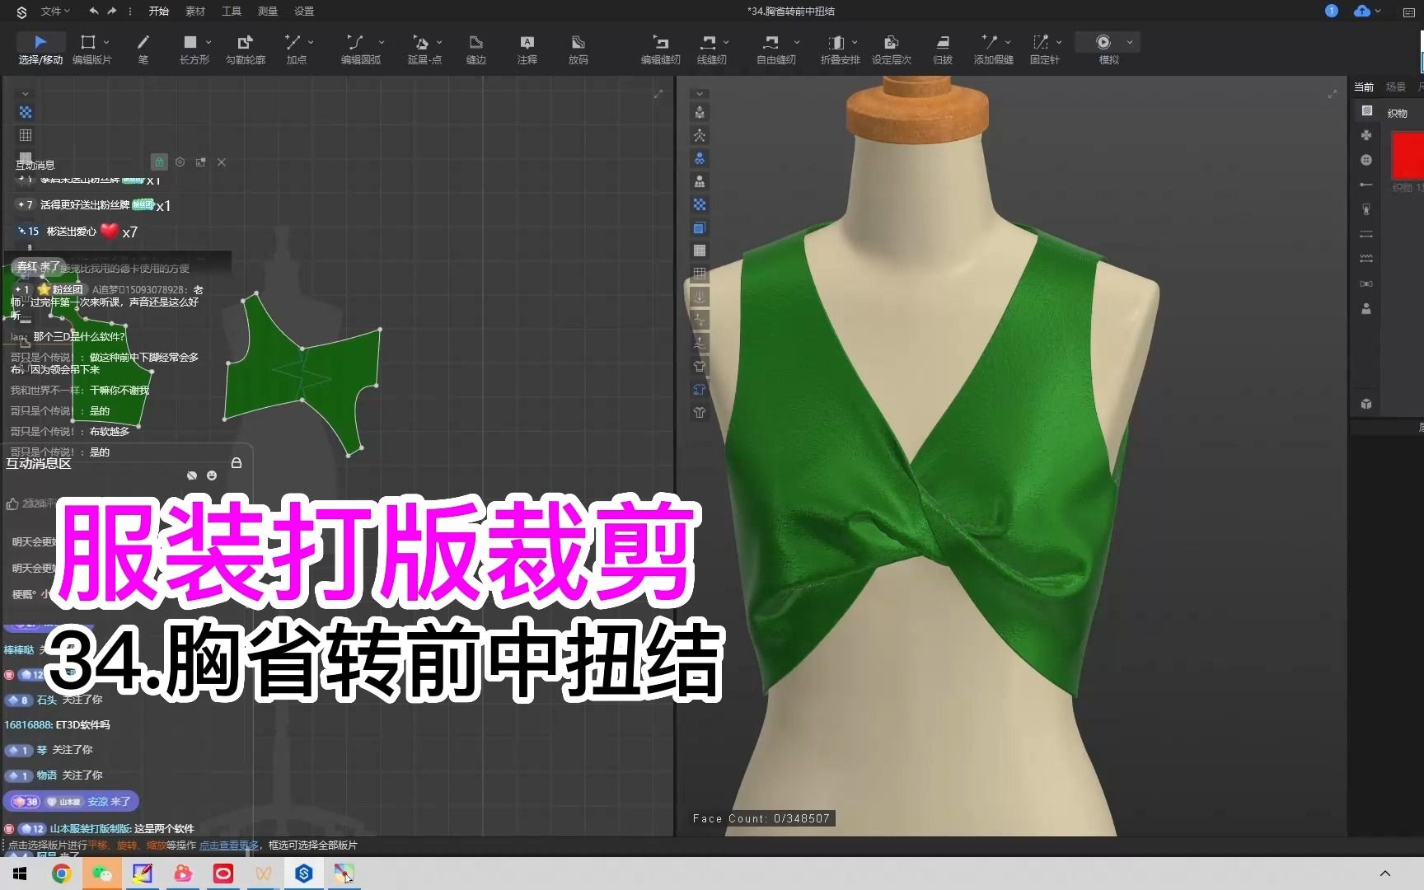
Task: Toggle avatar skeleton display in 3D view
Action: [x=699, y=137]
